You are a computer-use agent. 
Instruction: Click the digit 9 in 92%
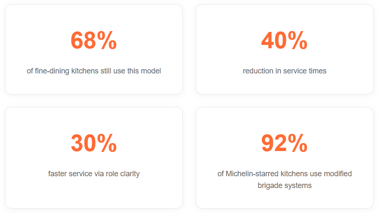coord(267,143)
